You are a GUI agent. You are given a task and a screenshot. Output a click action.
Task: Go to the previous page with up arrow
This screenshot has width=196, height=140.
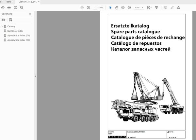[82, 8]
